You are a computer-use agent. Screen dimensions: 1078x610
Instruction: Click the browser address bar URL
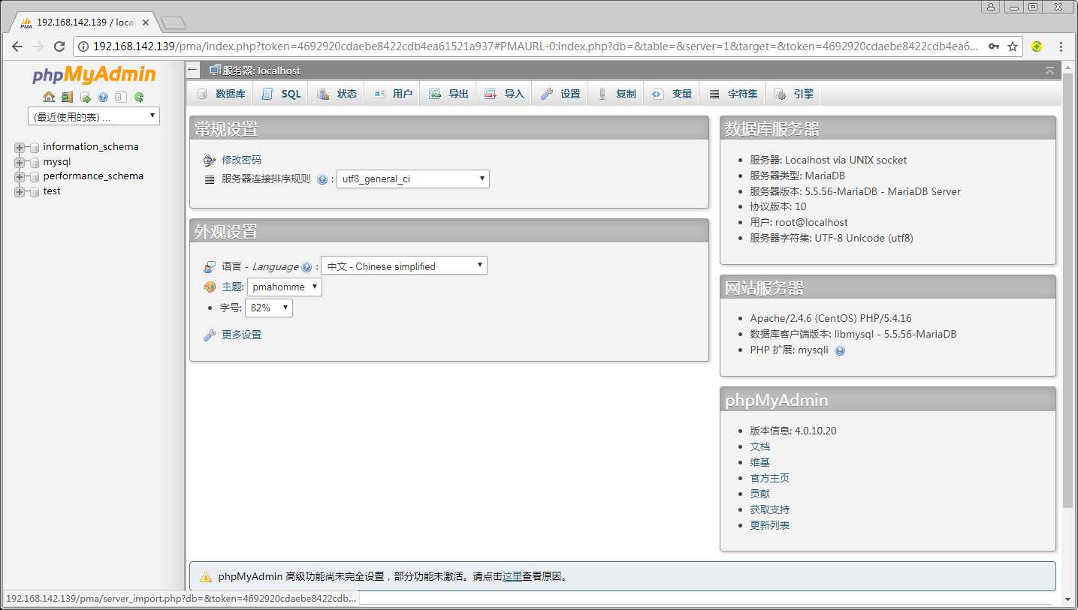535,47
